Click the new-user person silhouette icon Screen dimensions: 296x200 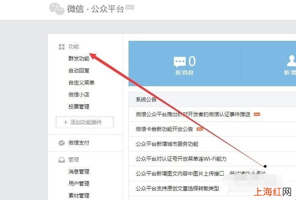(292, 61)
